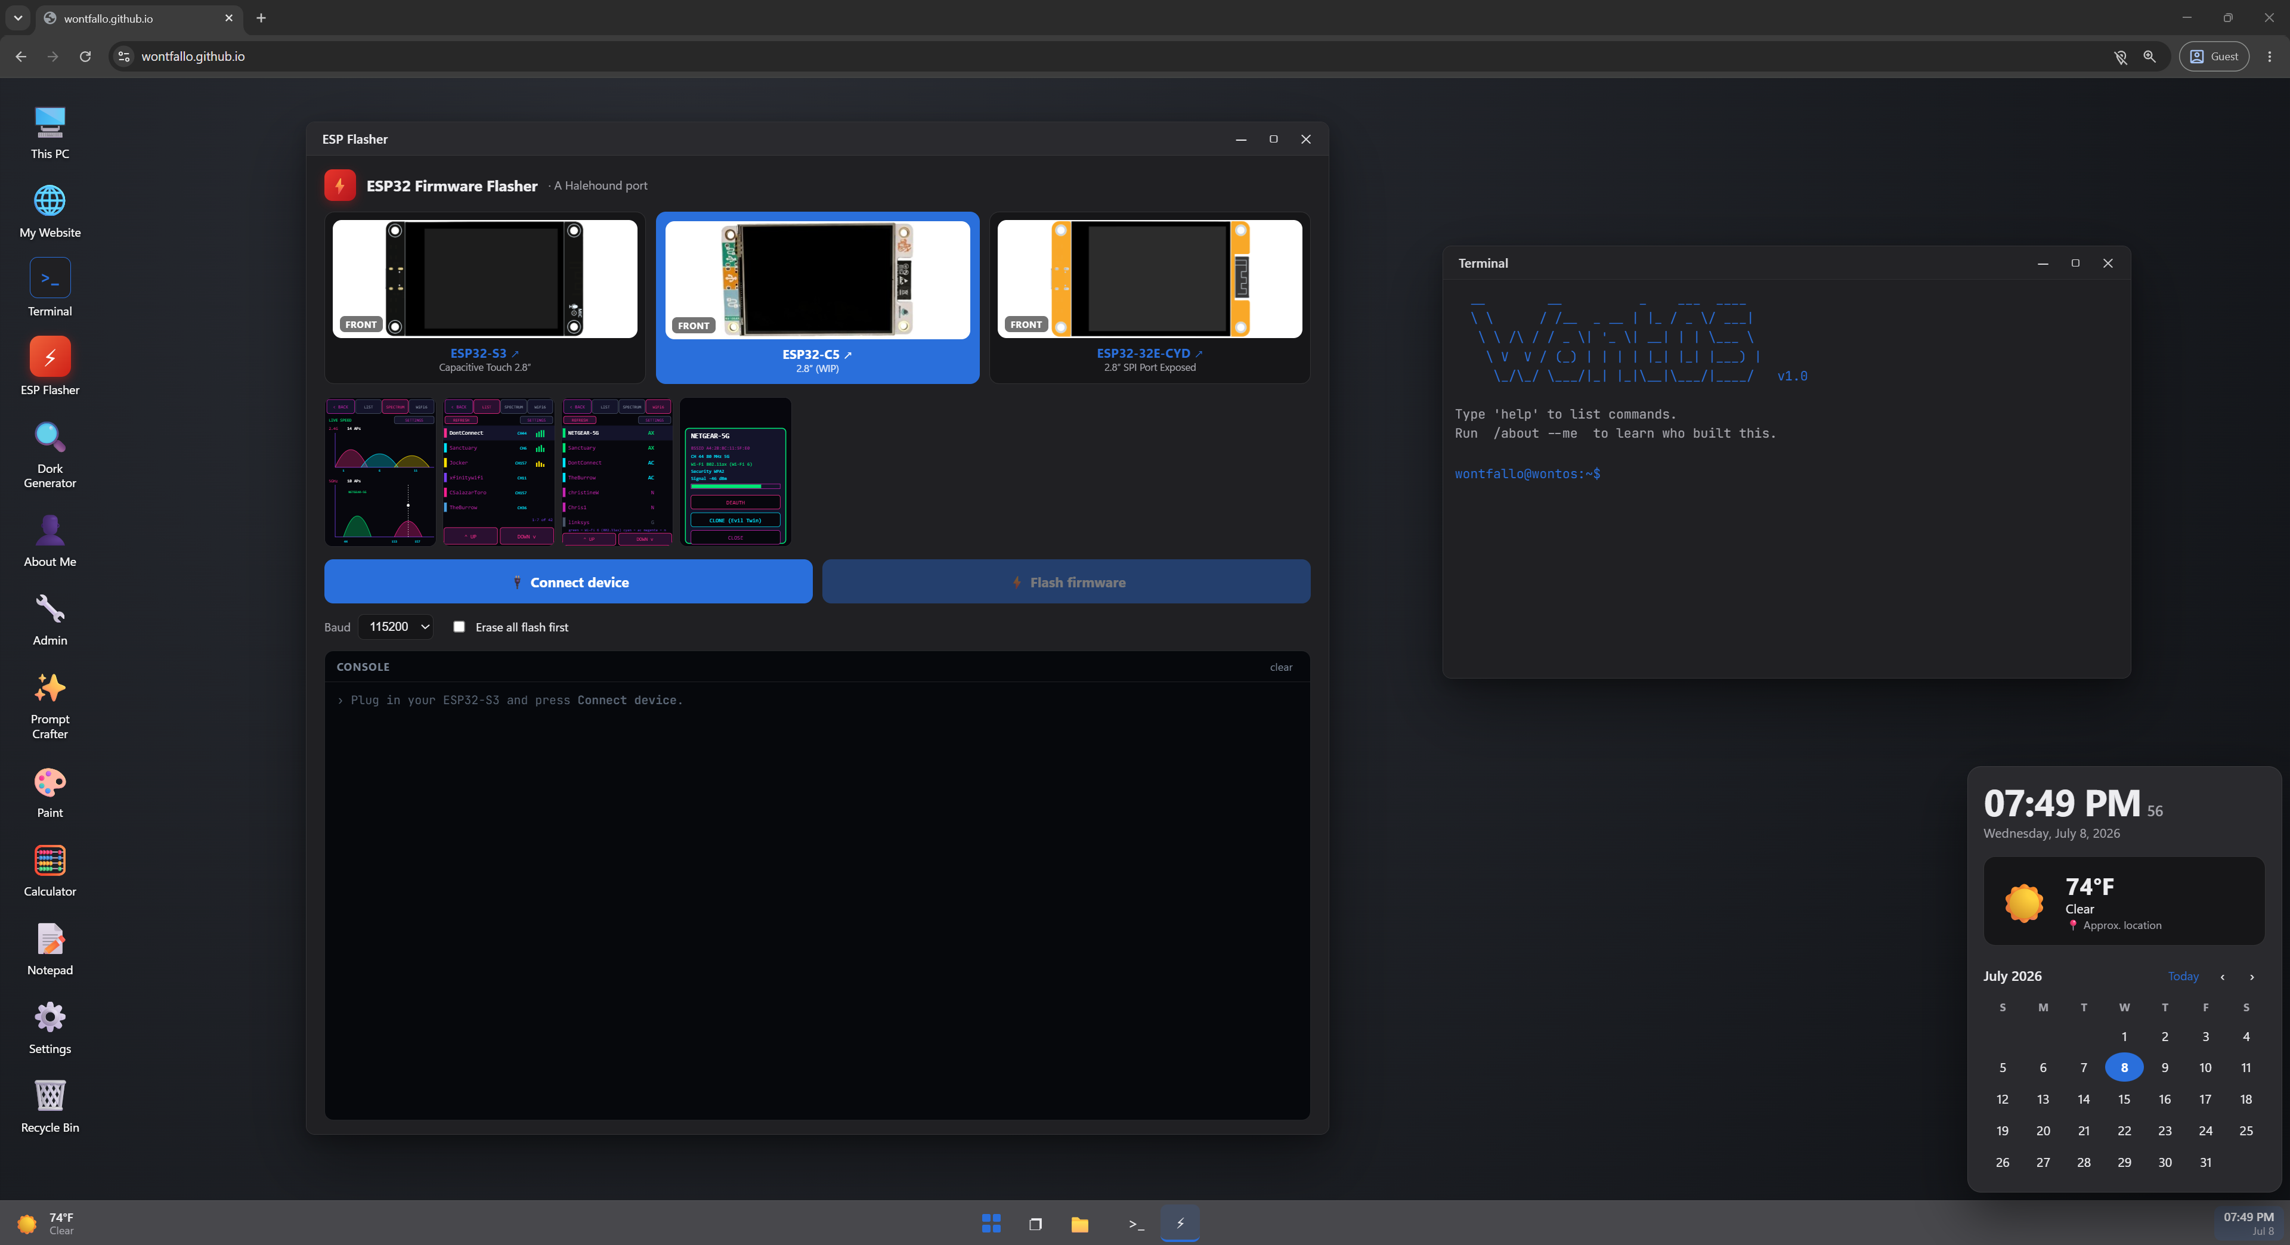2290x1245 pixels.
Task: Open the taskbar file explorer folder icon
Action: [x=1079, y=1224]
